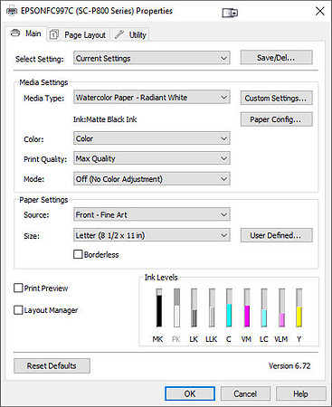Click the 'Media Settings' group label
The width and height of the screenshot is (332, 407).
[x=43, y=82]
